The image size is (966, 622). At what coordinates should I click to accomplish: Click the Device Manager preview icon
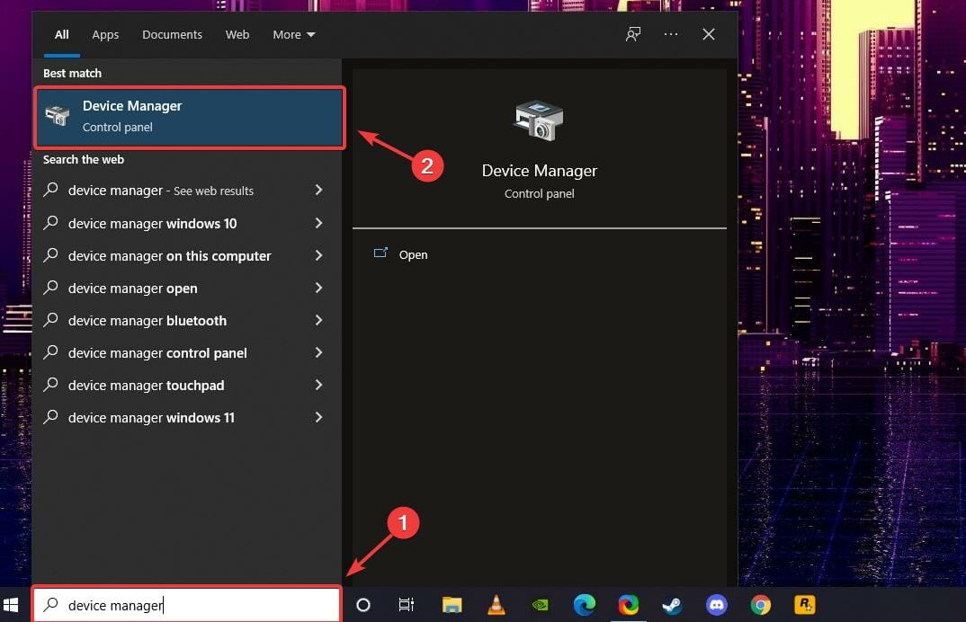coord(539,120)
